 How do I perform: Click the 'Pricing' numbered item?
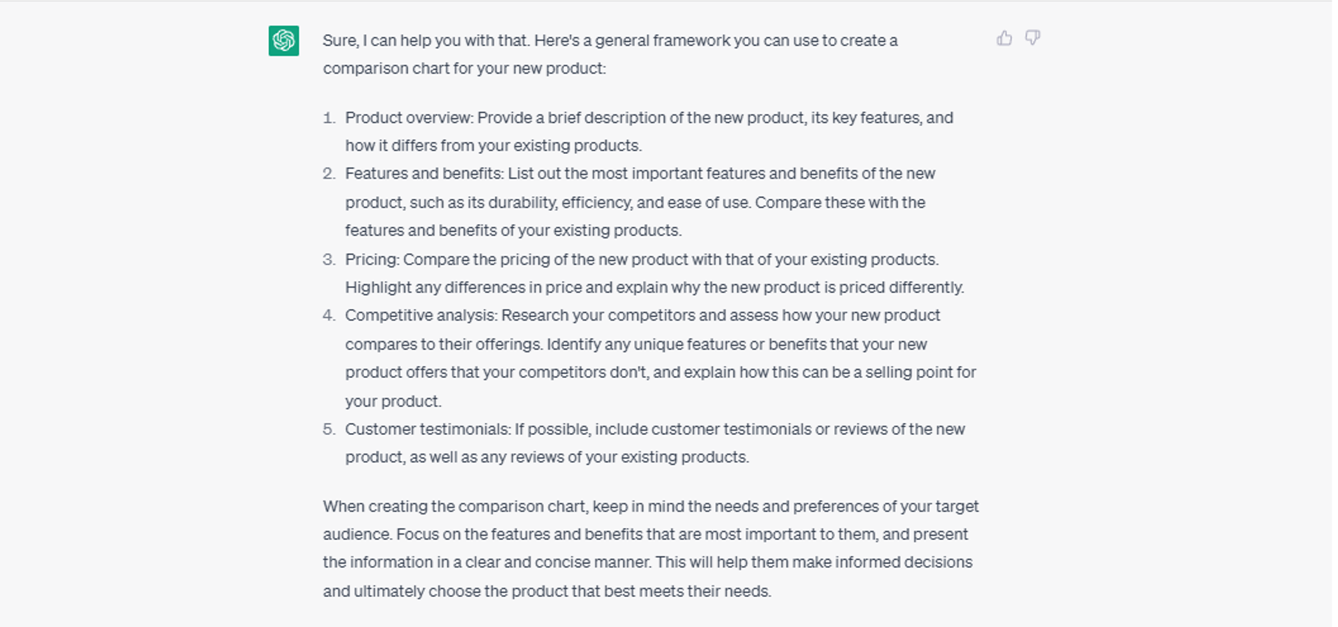(x=642, y=273)
